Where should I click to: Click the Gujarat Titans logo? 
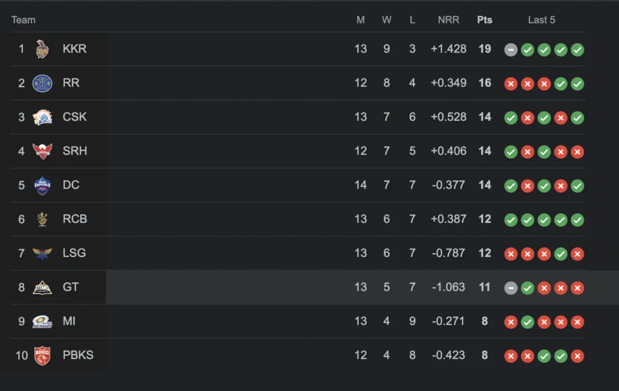tap(42, 288)
